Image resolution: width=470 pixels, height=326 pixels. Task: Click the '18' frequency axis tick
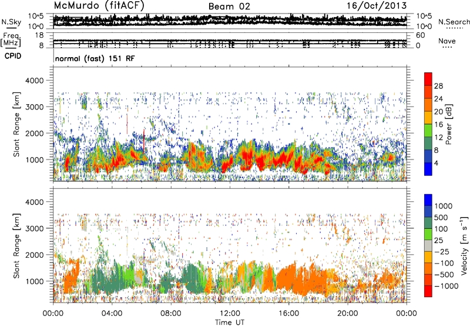pyautogui.click(x=39, y=35)
